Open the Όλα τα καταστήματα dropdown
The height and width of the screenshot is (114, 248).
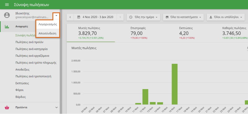pos(183,17)
